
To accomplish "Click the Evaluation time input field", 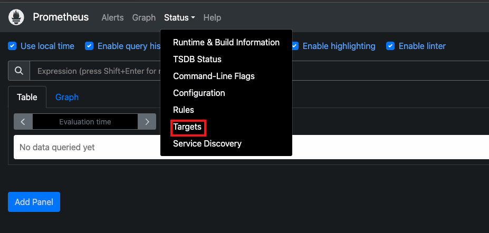I will point(85,121).
